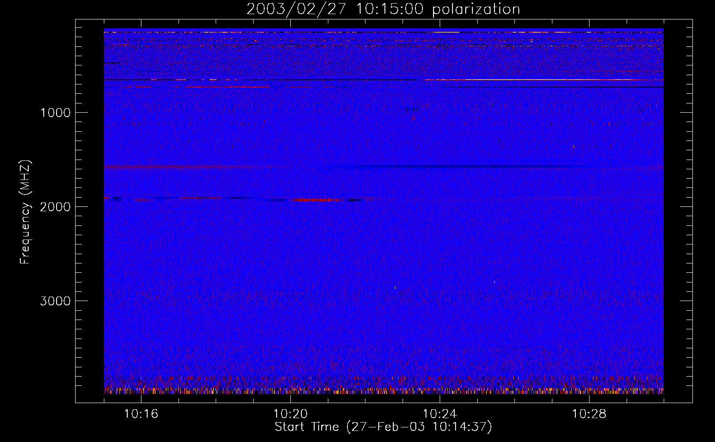Click the short black line at spectrogram's upper left
This screenshot has width=715, height=442.
point(111,63)
